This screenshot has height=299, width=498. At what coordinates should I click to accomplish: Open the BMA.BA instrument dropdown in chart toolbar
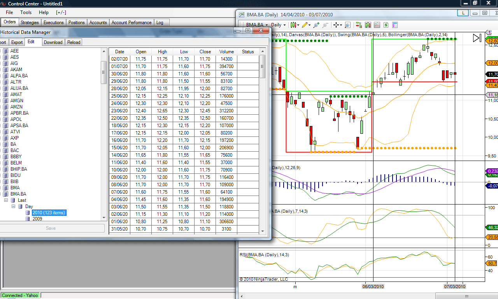click(x=258, y=25)
